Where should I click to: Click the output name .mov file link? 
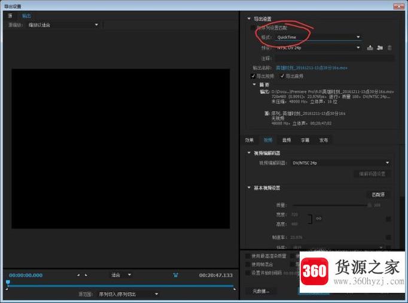tap(312, 68)
